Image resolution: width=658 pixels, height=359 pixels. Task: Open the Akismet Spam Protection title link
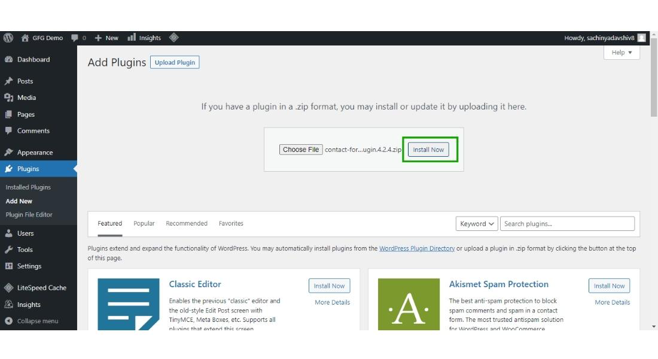click(498, 284)
